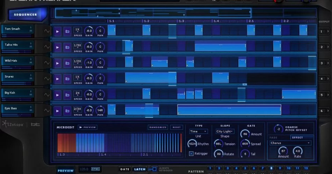Click the output 5 arrow icon
Image resolution: width=332 pixels, height=174 pixels.
[x=328, y=95]
